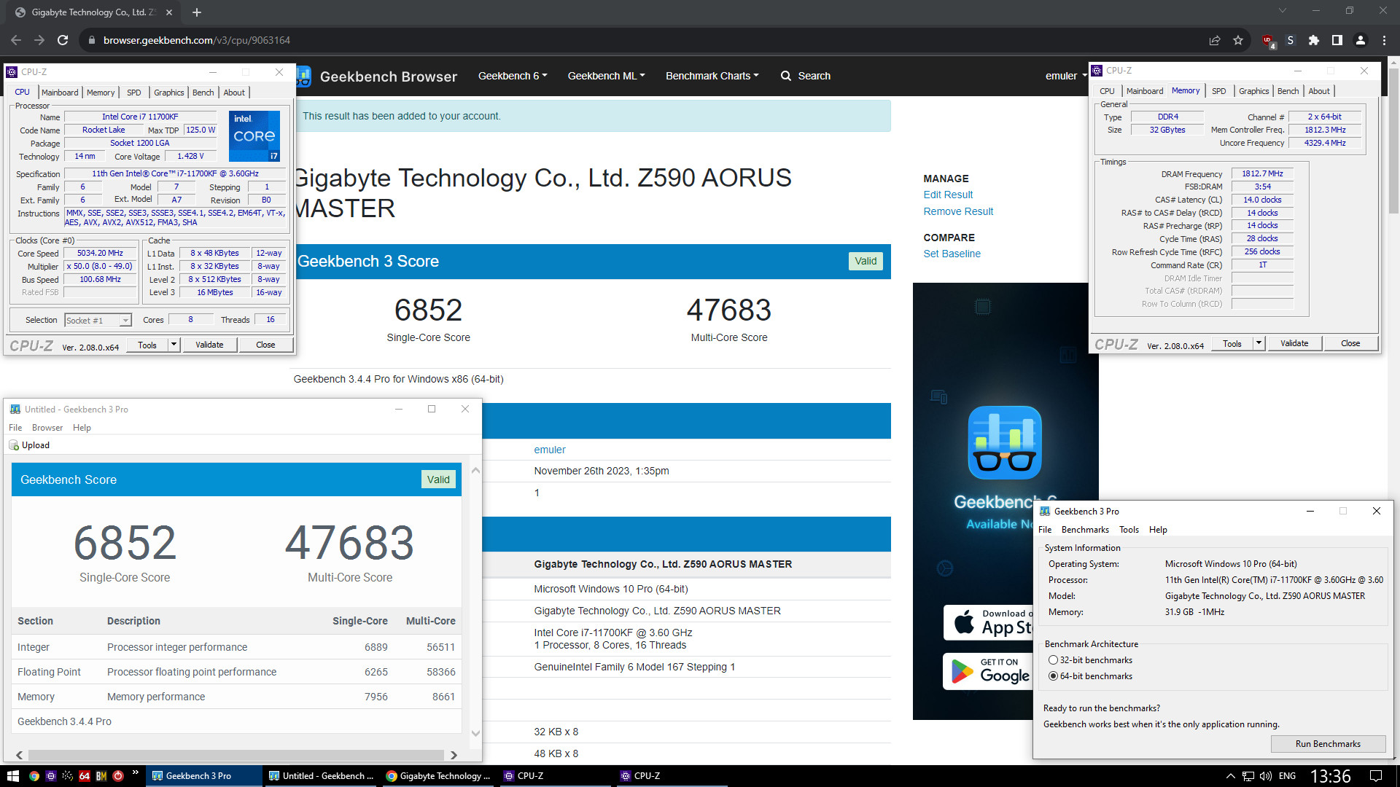Click Close button in right CPU-Z window
1400x787 pixels.
[1350, 343]
